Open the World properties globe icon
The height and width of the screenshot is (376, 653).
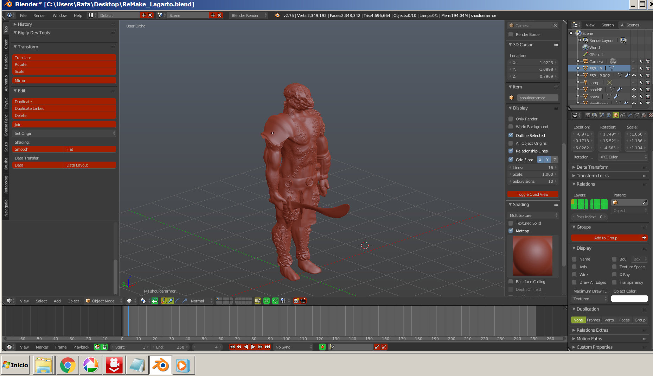click(609, 115)
